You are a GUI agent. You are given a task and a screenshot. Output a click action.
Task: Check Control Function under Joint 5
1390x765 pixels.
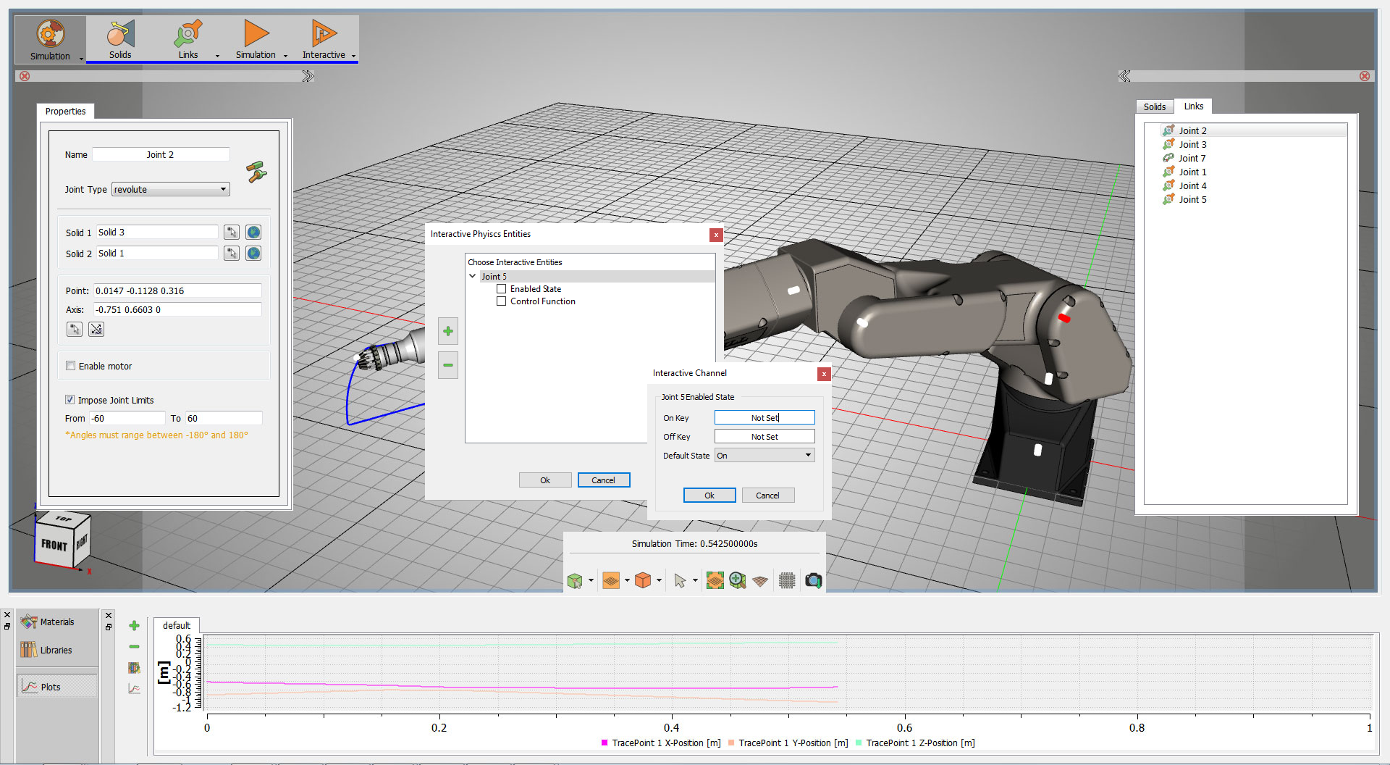coord(501,301)
